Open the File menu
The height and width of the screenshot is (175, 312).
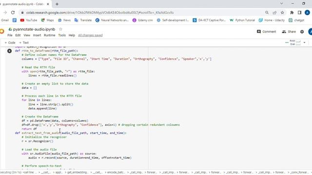click(10, 35)
